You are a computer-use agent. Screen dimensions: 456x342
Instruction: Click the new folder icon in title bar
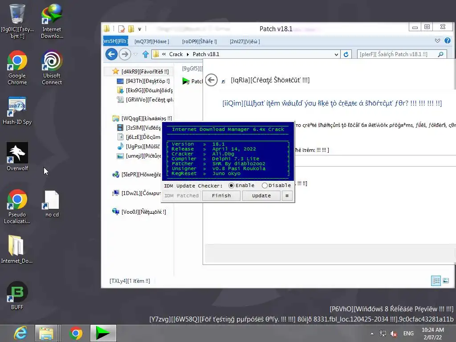point(131,29)
